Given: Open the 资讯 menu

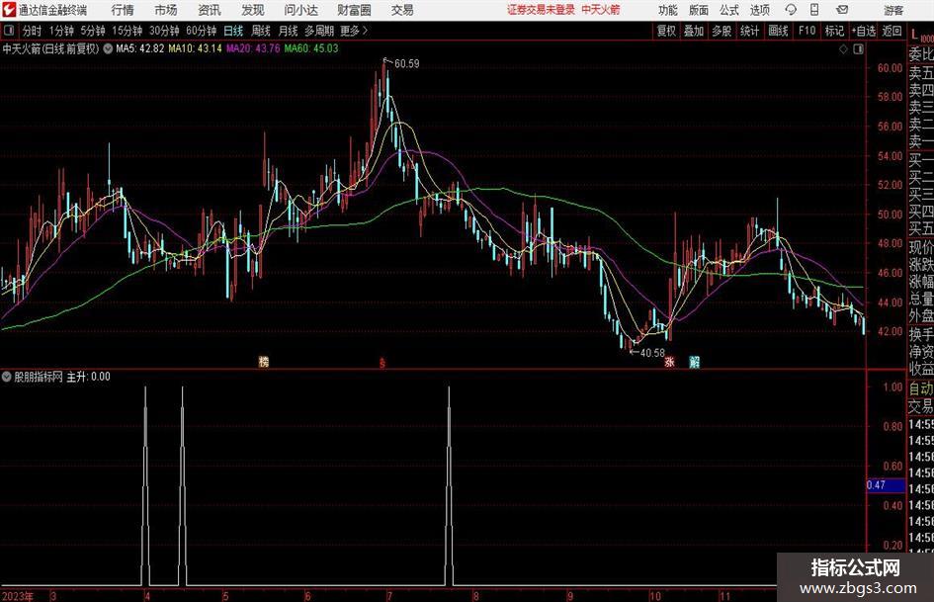Looking at the screenshot, I should pyautogui.click(x=210, y=10).
